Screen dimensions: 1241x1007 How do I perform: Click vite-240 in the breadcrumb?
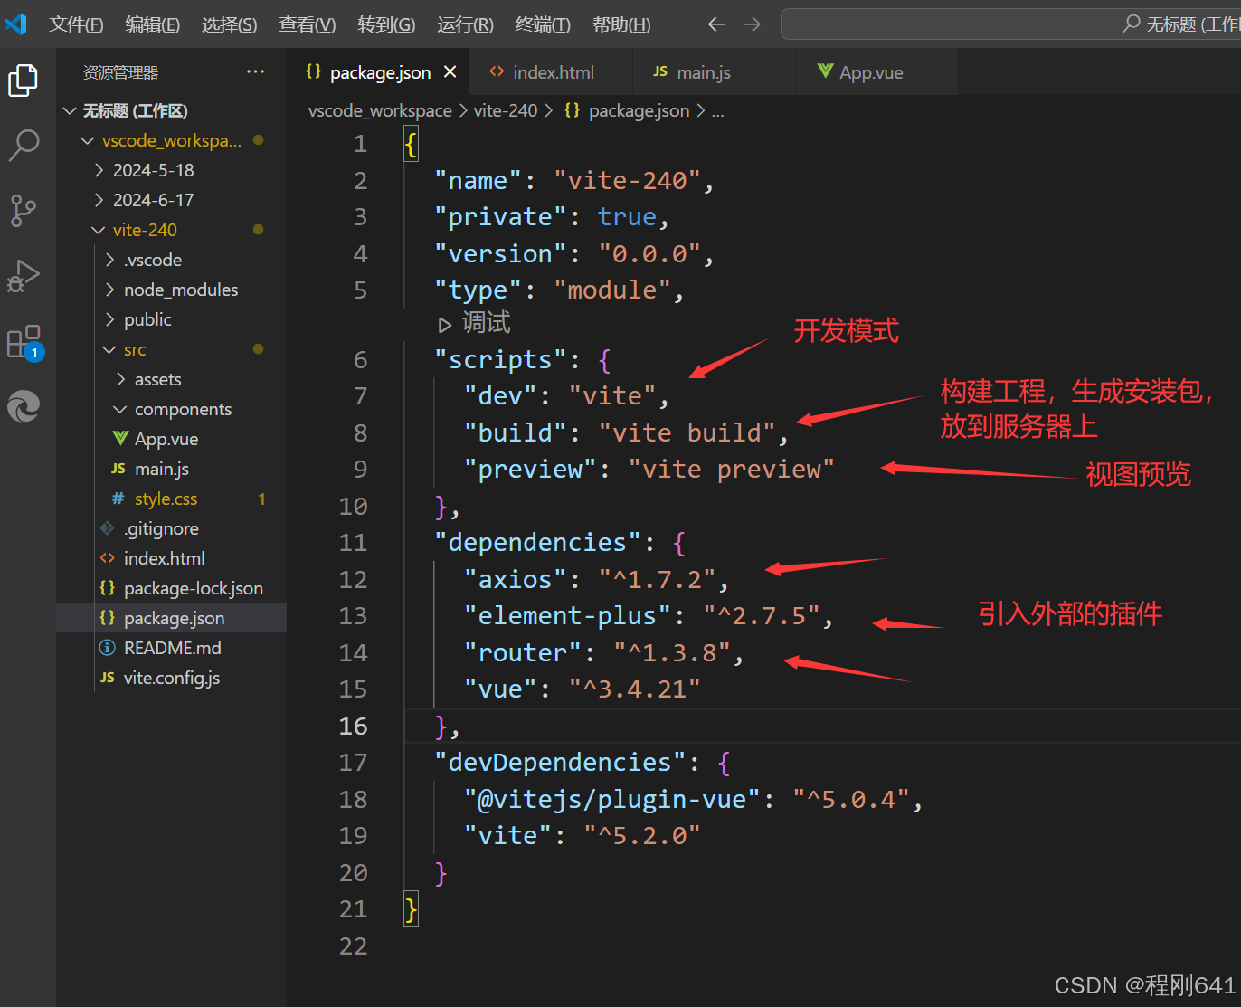click(506, 110)
